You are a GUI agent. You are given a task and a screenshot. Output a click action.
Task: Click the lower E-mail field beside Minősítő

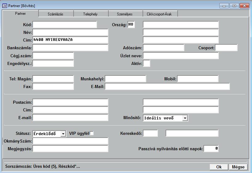(70, 118)
